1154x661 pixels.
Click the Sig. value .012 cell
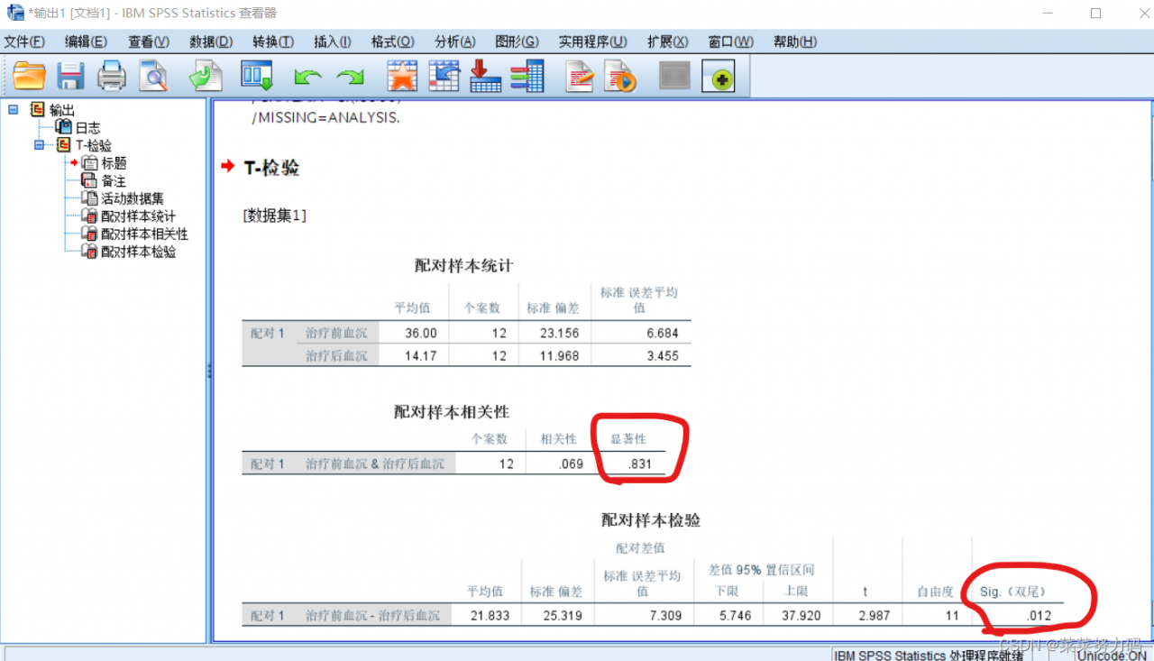coord(1039,616)
